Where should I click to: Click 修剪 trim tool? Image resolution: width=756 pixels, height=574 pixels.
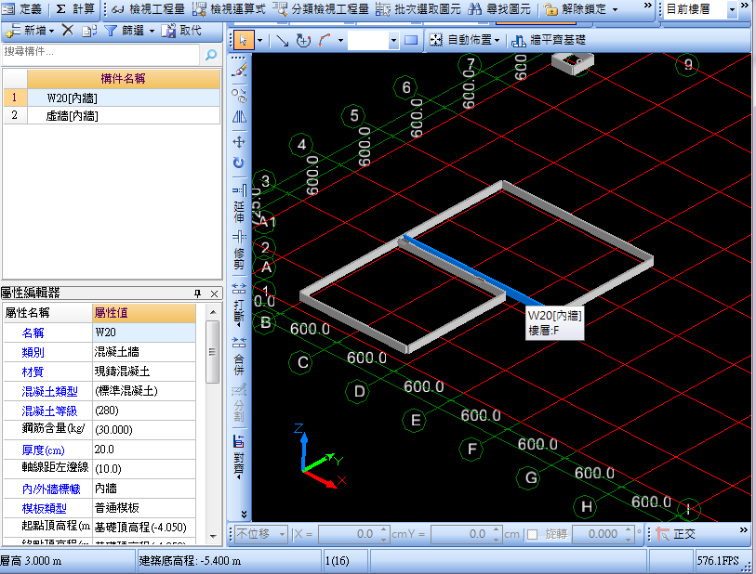[239, 251]
